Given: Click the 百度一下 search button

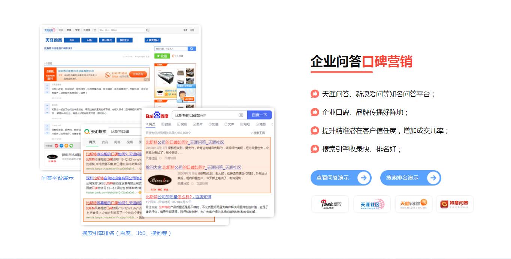Looking at the screenshot, I should (x=259, y=115).
